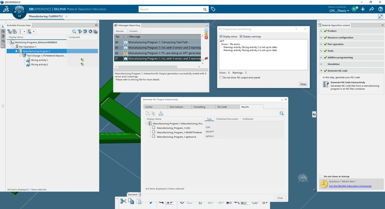The width and height of the screenshot is (385, 209).
Task: Uncheck Display warnings checkbox
Action: [x=241, y=37]
